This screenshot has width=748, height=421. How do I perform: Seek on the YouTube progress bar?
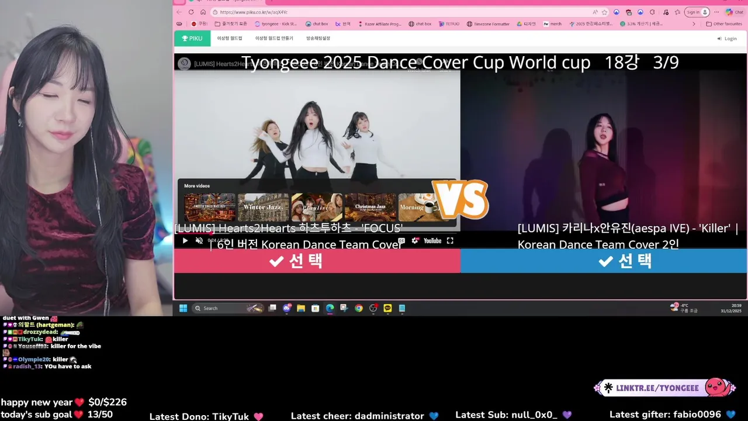coord(317,232)
